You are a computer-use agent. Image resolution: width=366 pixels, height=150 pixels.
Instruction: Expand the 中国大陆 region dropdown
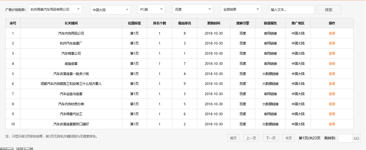(110, 9)
